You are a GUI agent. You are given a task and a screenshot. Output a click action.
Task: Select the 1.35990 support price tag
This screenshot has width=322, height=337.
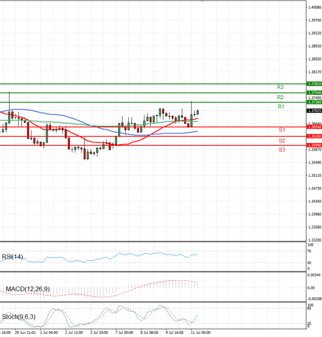(x=314, y=145)
